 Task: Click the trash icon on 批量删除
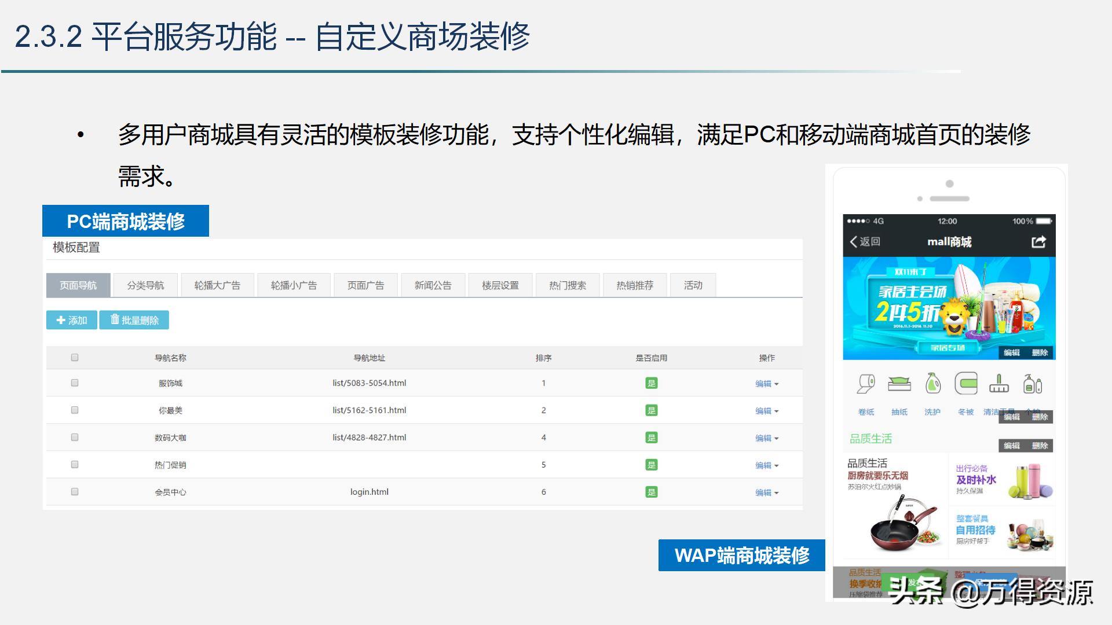115,319
